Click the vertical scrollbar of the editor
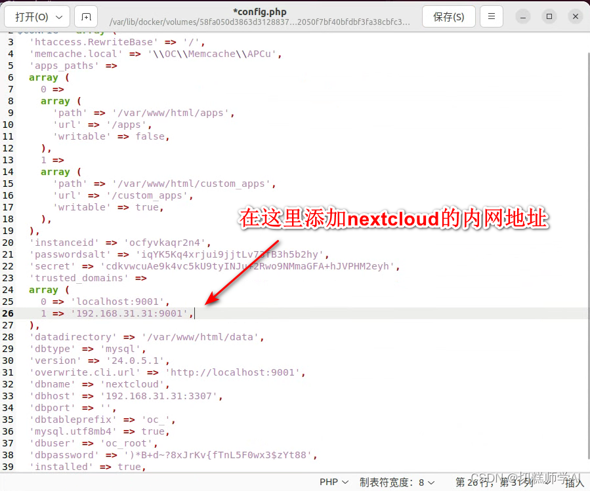The width and height of the screenshot is (590, 491). click(587, 256)
